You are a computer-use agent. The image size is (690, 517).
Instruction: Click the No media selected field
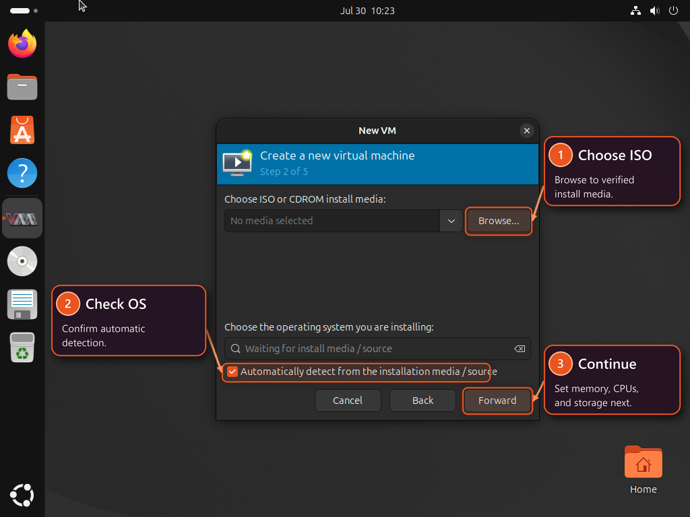(332, 221)
